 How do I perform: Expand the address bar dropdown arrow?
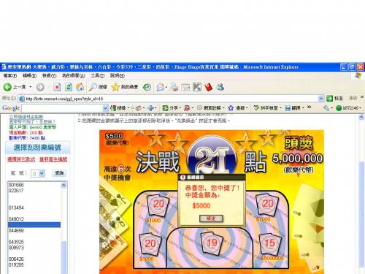coord(320,99)
